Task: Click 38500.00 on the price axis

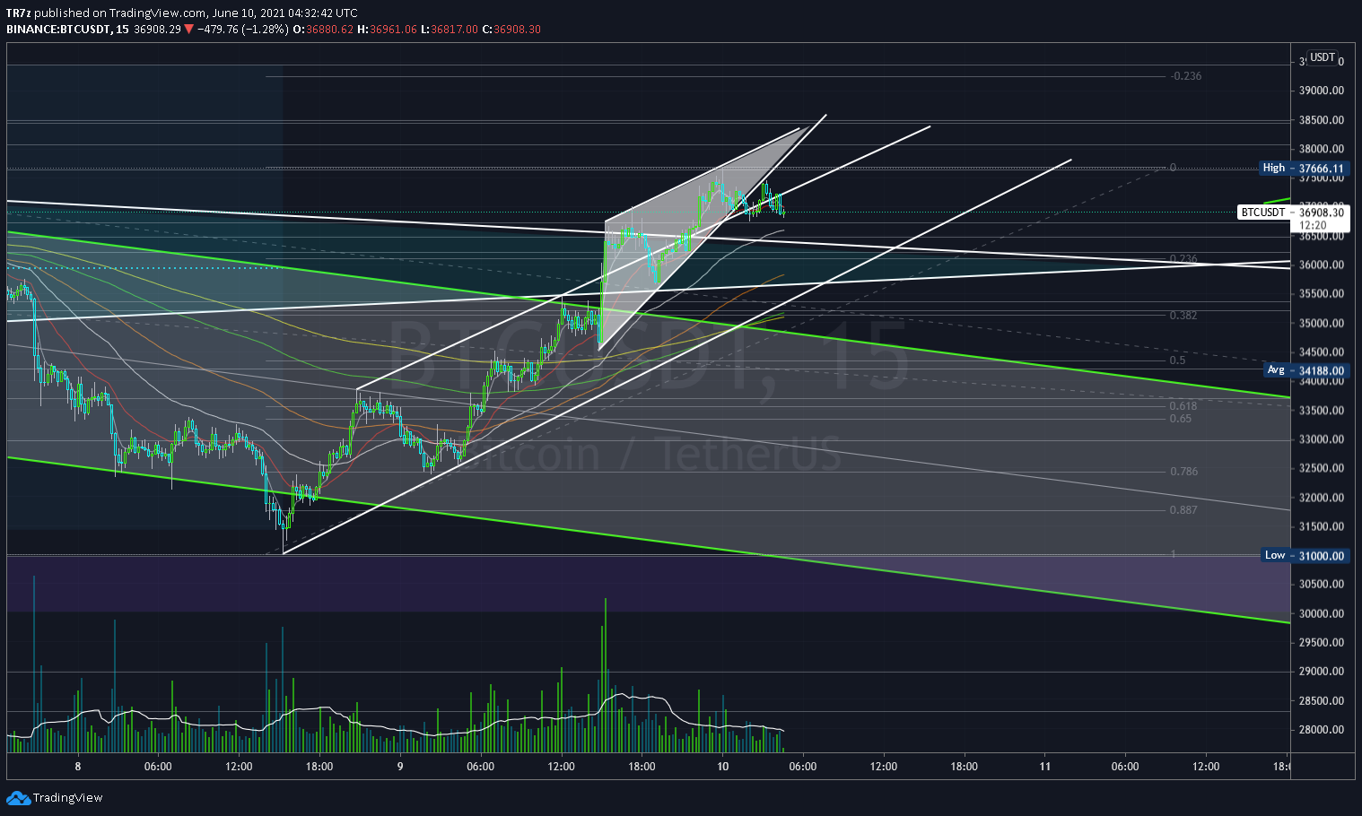Action: (1321, 120)
